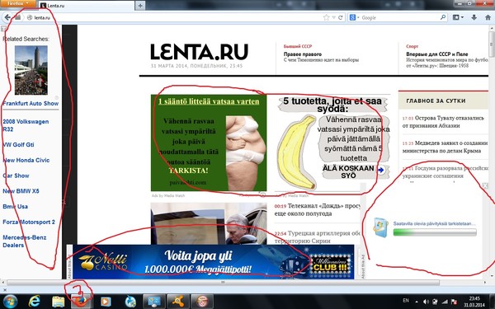
Task: Open the orange Firefox menu button
Action: coord(18,3)
